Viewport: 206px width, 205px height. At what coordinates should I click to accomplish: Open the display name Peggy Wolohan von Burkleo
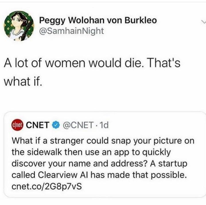coord(98,20)
